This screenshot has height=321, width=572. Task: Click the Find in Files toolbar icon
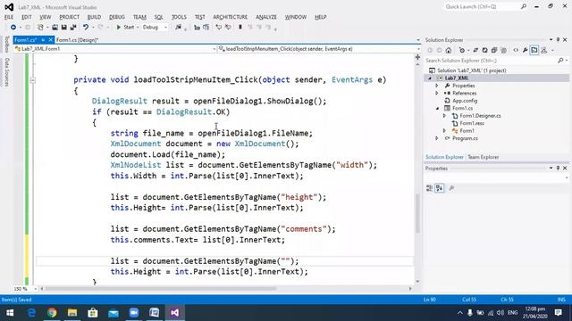tap(178, 28)
